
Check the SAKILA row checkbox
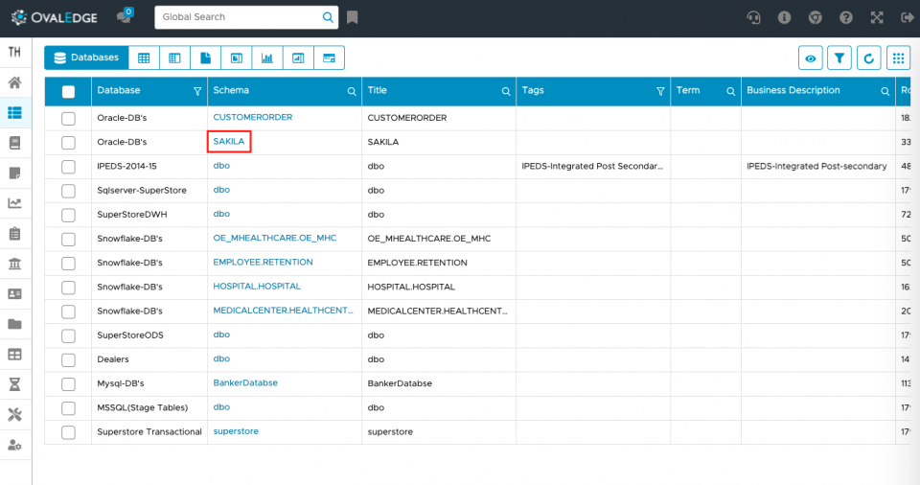(69, 143)
